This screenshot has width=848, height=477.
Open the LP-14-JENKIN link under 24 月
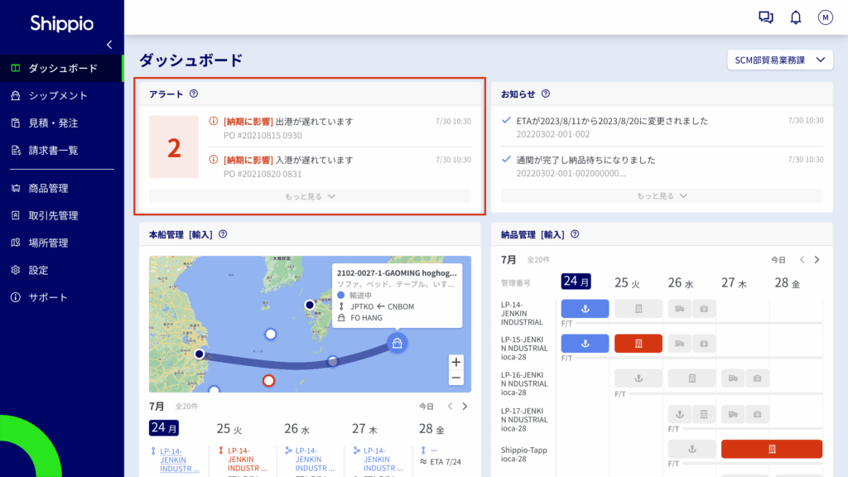pyautogui.click(x=179, y=460)
